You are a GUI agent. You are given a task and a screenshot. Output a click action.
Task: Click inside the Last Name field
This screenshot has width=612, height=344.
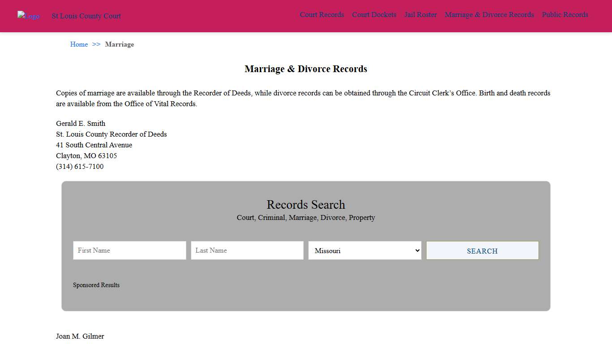[247, 250]
